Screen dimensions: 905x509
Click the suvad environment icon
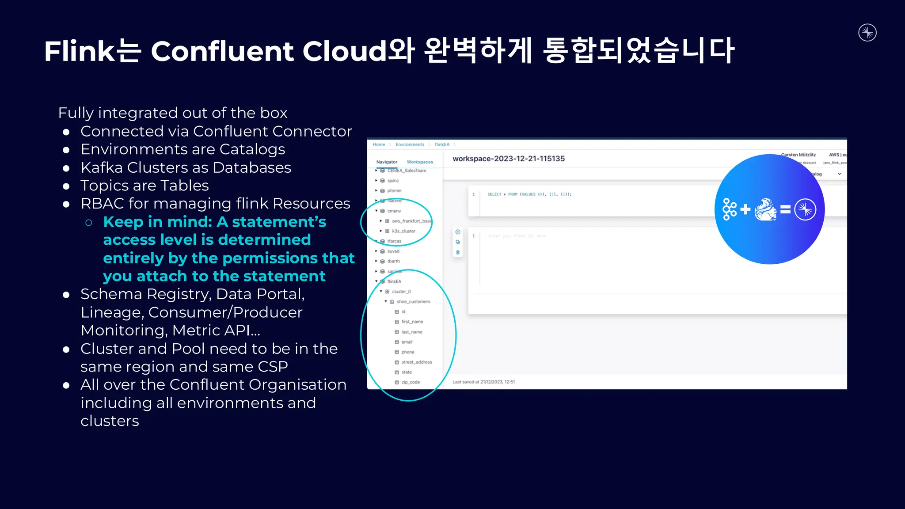pyautogui.click(x=383, y=251)
